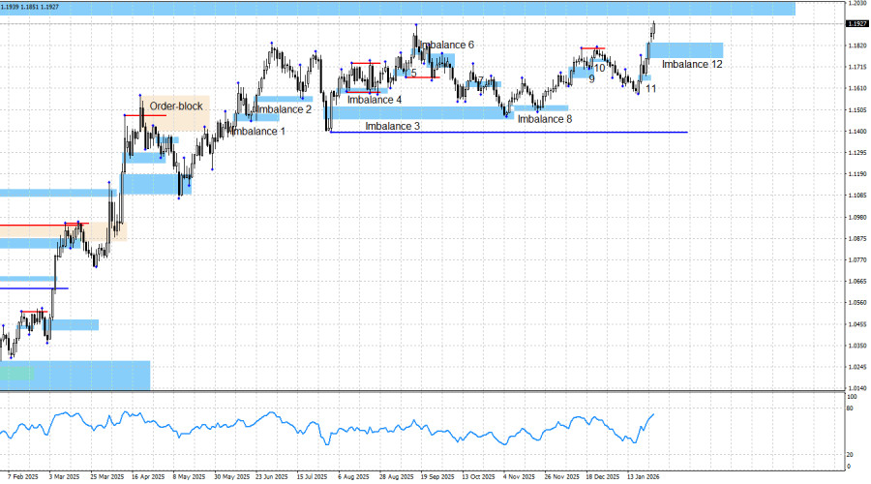Click the 1.0875 price axis value

point(857,238)
